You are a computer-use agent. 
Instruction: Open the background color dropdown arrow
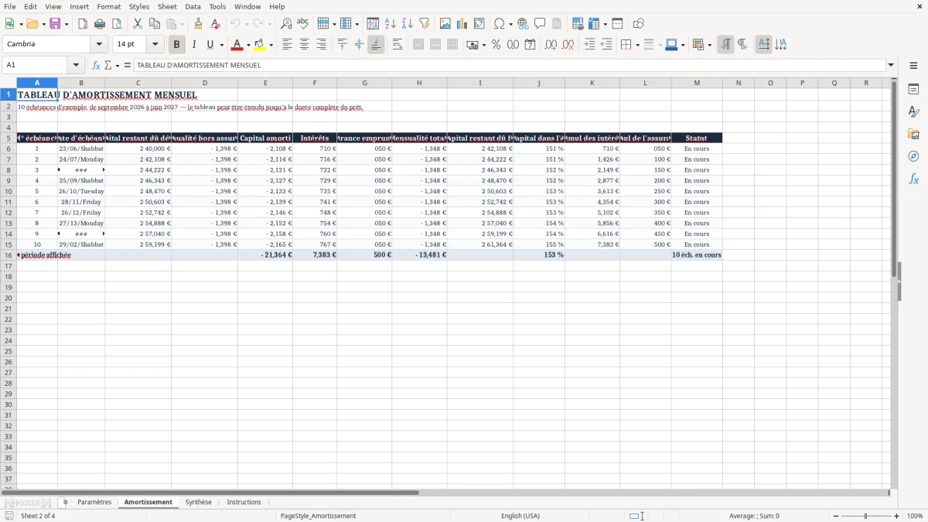[271, 45]
